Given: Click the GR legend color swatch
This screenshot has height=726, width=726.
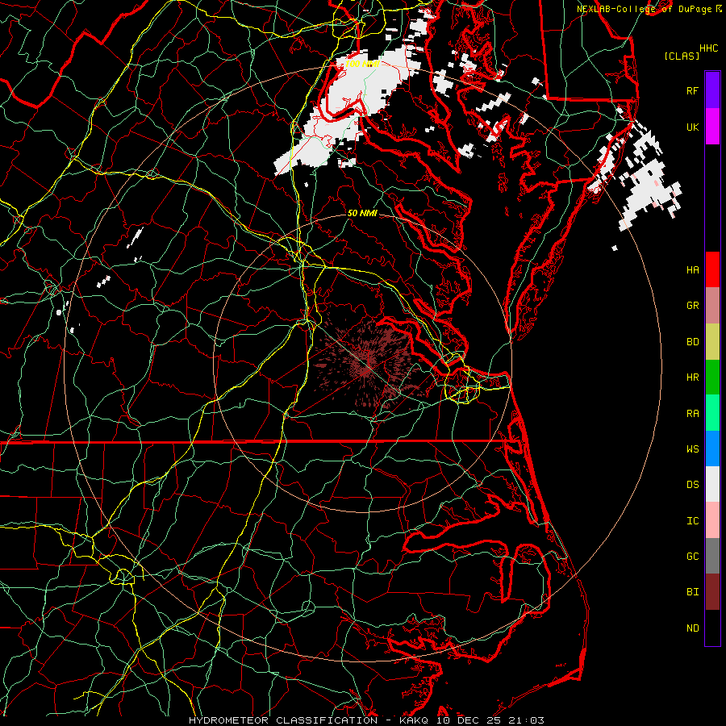Looking at the screenshot, I should [712, 306].
